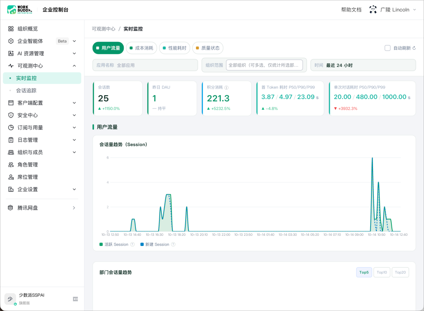
Task: Expand the 企业智能体 menu
Action: [x=74, y=41]
